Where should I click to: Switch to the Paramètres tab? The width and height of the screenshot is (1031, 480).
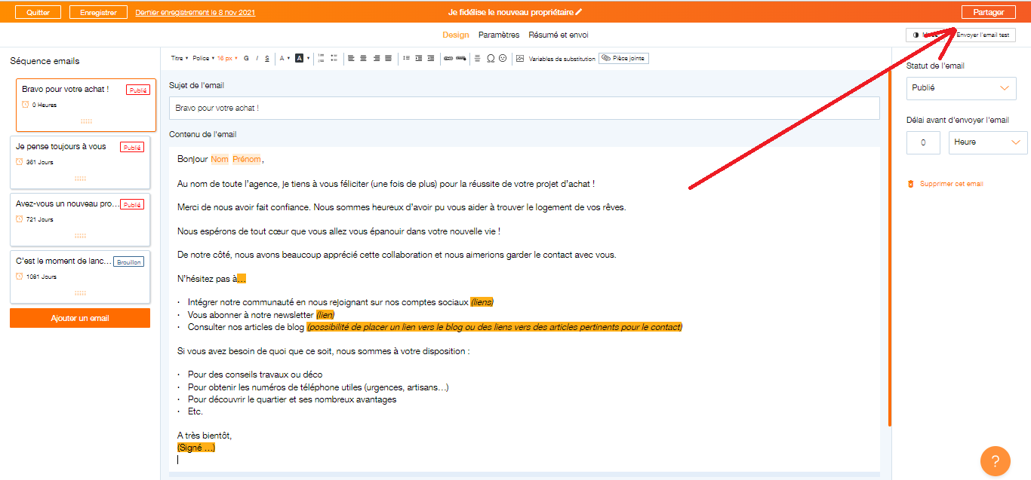pyautogui.click(x=499, y=35)
